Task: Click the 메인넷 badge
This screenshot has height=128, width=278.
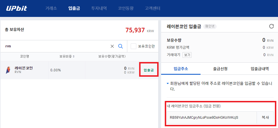Action: click(x=210, y=27)
